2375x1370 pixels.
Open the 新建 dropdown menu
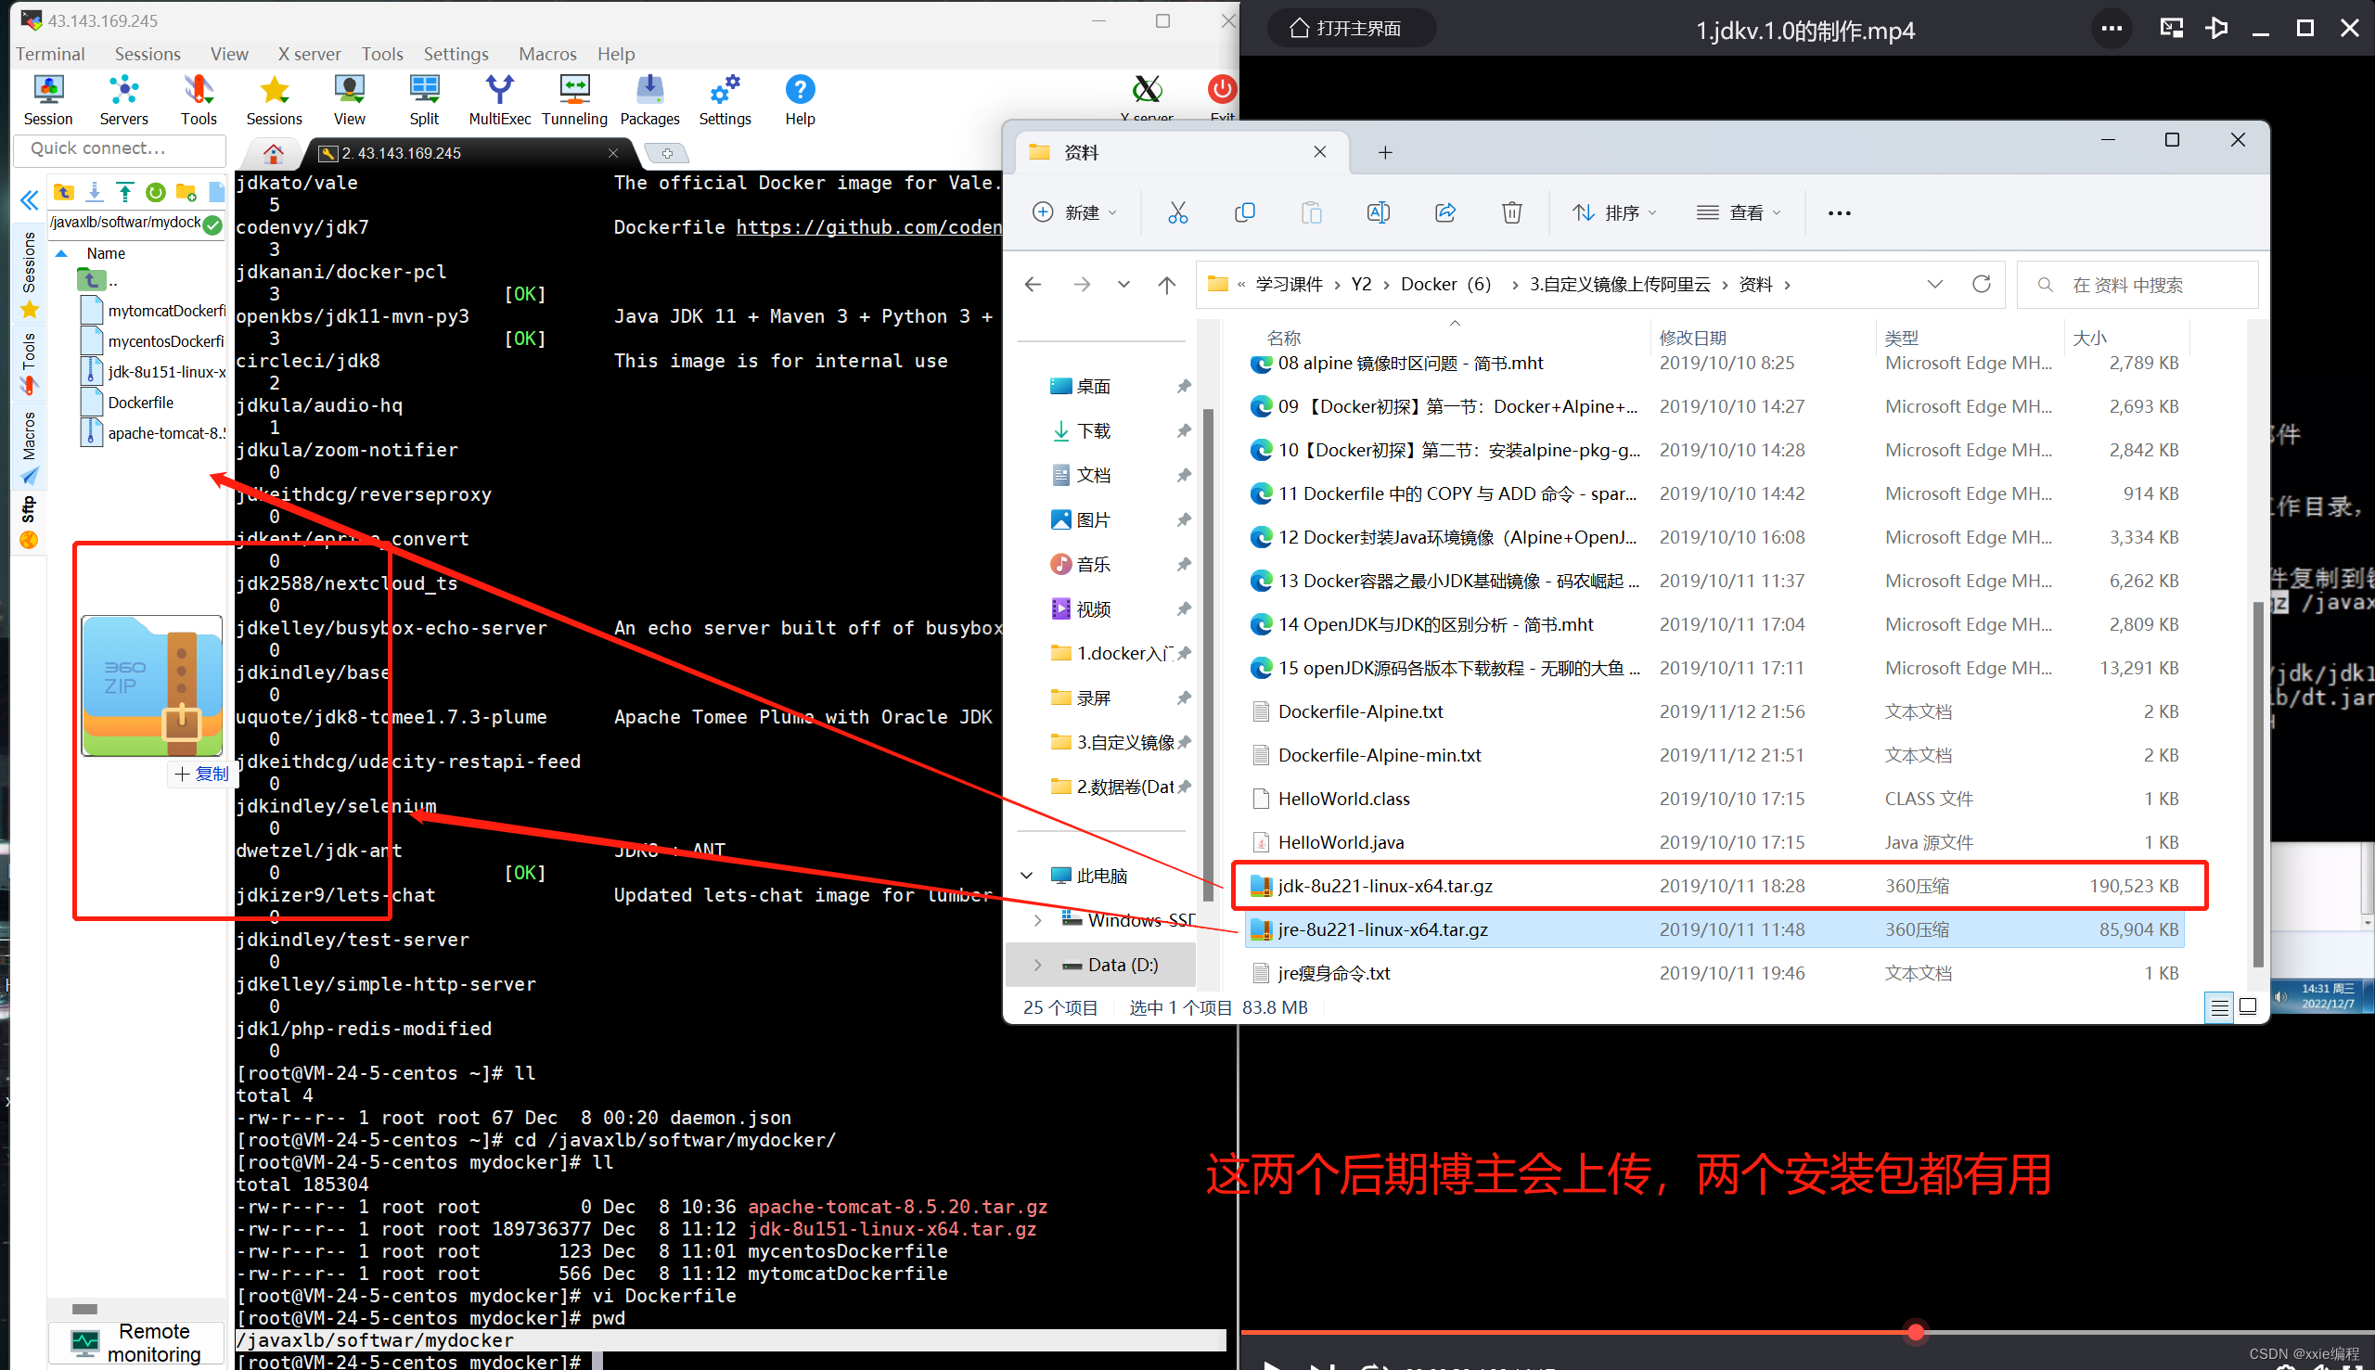pos(1073,212)
